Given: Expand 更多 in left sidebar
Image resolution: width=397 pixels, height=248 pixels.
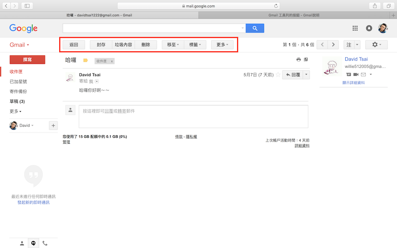Looking at the screenshot, I should tap(15, 112).
